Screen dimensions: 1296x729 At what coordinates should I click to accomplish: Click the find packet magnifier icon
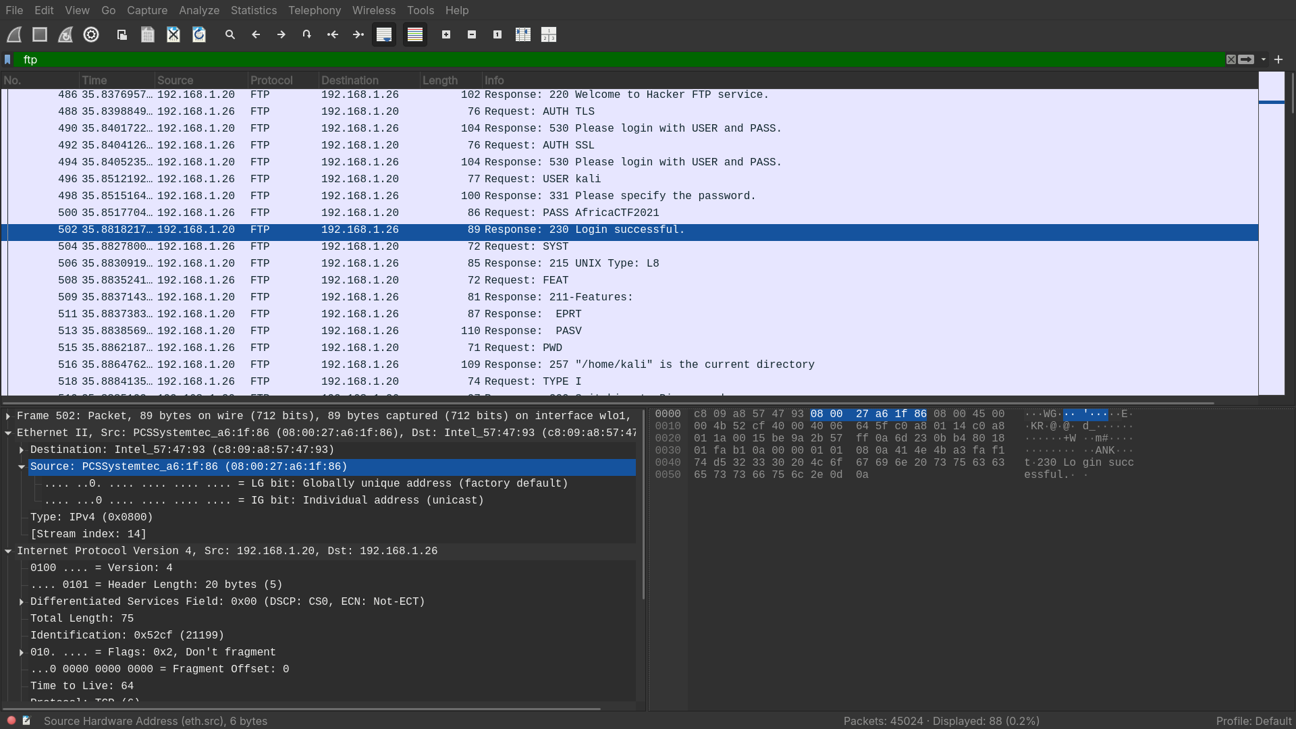click(230, 34)
